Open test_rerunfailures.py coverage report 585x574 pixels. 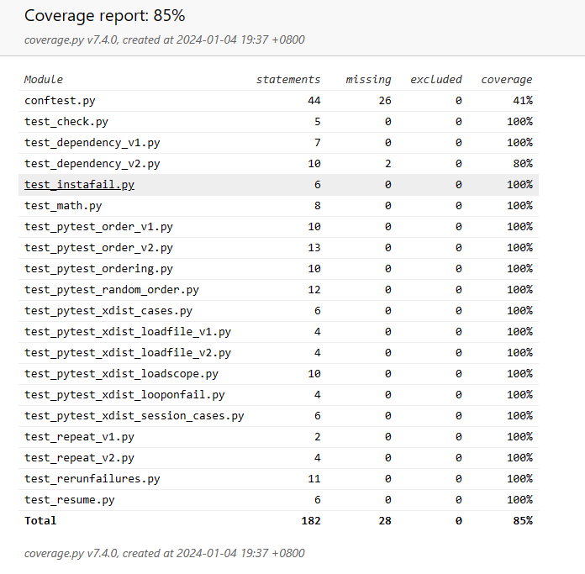92,478
